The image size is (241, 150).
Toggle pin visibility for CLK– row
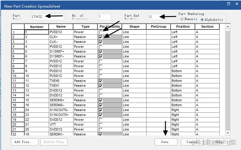pos(101,42)
